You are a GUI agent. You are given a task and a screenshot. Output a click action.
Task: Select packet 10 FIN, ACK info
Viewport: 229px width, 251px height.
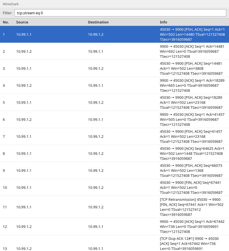coord(191,187)
